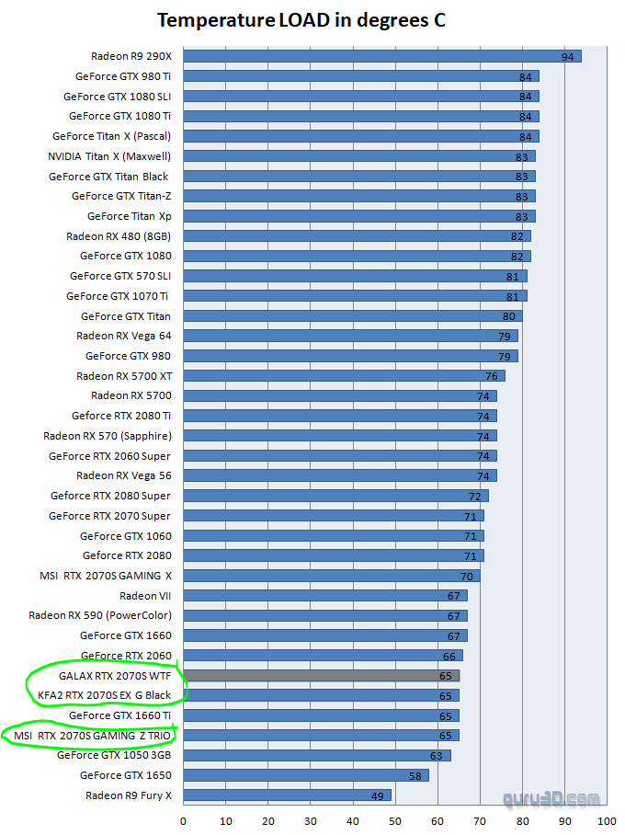The width and height of the screenshot is (625, 835).
Task: Click the 'GeForce GTX Titan' label
Action: point(126,316)
